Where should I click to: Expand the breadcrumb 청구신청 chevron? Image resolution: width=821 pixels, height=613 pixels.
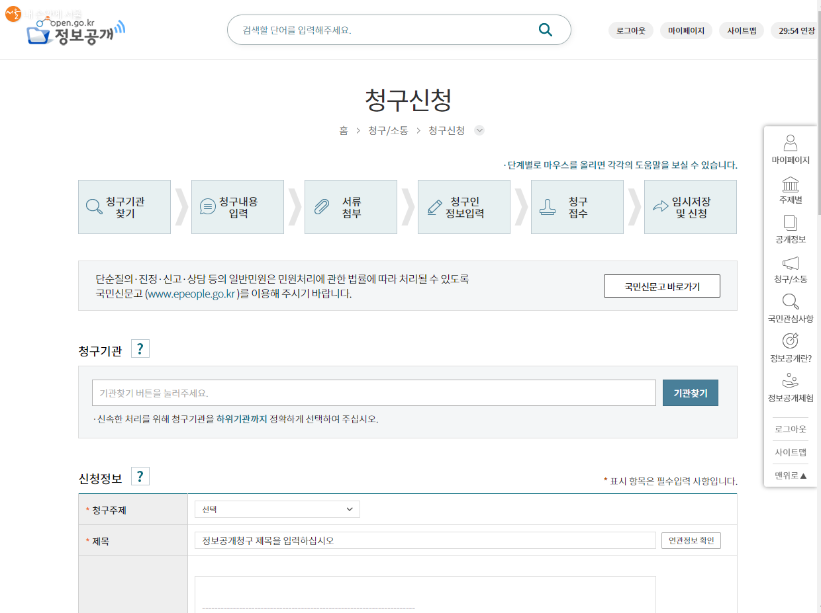tap(479, 131)
